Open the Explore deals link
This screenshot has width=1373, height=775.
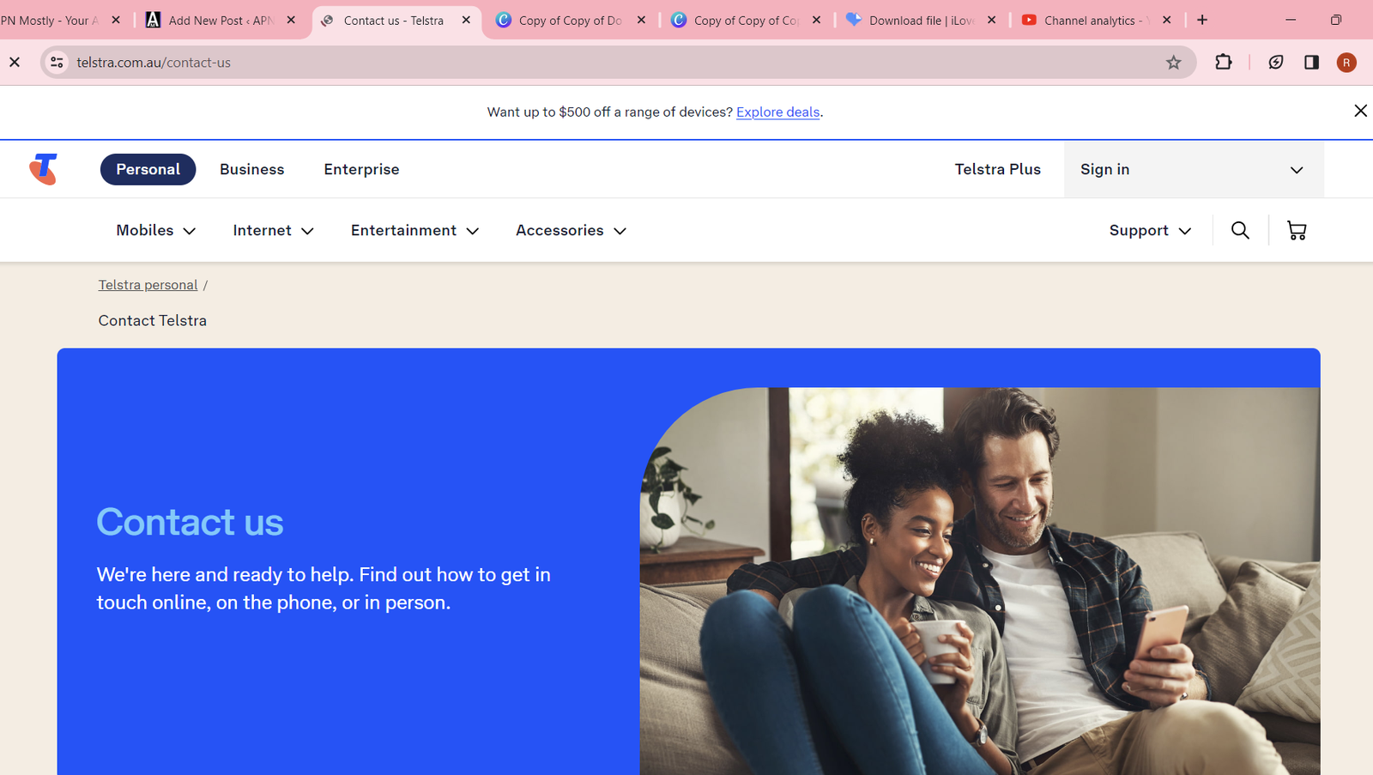click(x=777, y=112)
